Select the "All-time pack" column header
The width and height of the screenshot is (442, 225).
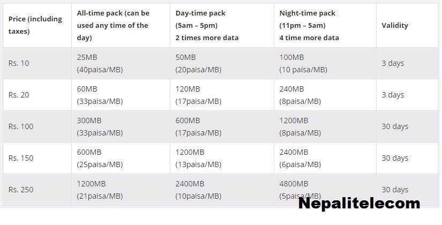121,25
